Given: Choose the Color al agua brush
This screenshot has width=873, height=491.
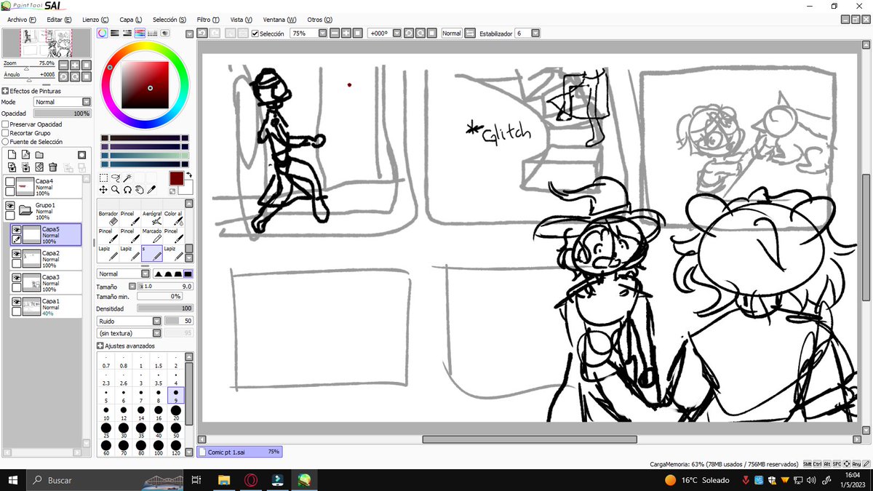Looking at the screenshot, I should click(174, 217).
